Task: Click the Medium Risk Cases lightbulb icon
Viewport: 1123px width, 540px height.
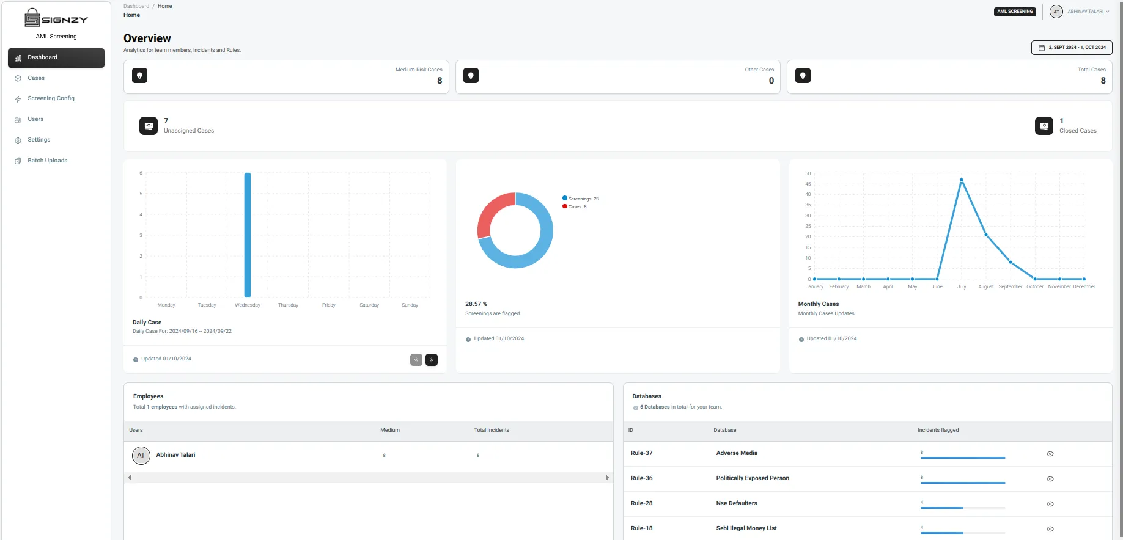Action: click(140, 76)
